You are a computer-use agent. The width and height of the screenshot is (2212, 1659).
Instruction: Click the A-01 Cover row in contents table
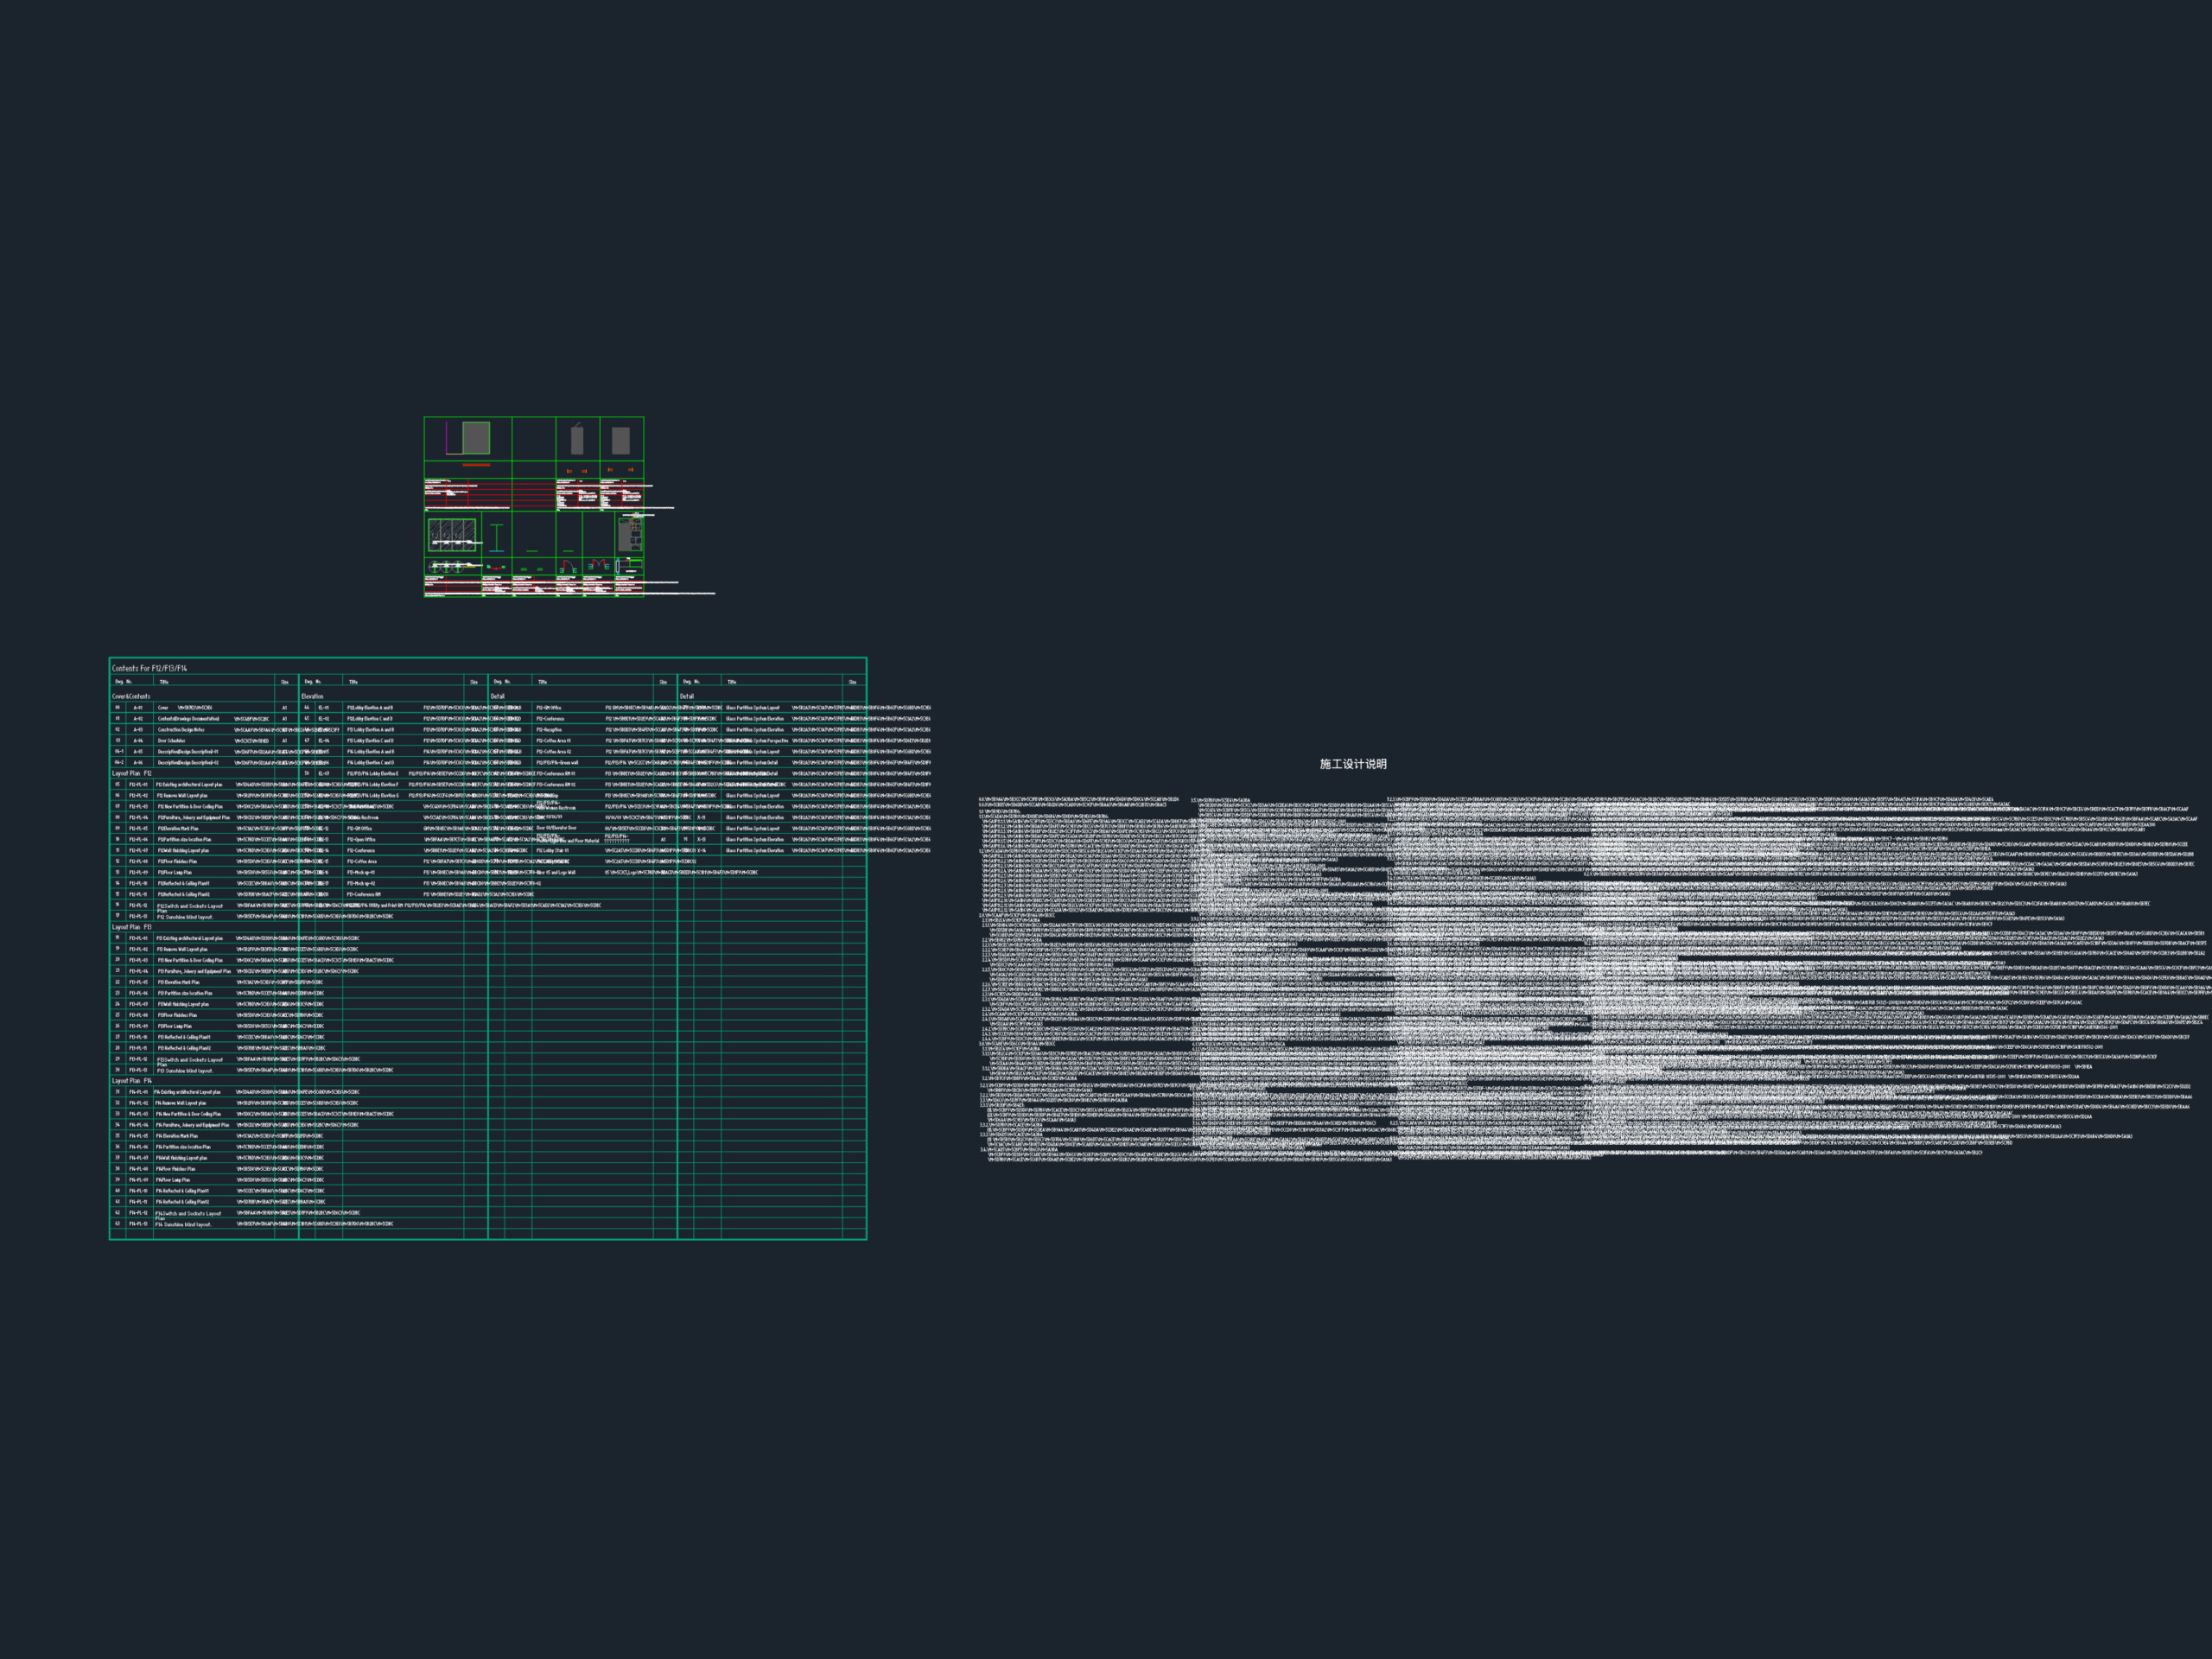point(205,707)
